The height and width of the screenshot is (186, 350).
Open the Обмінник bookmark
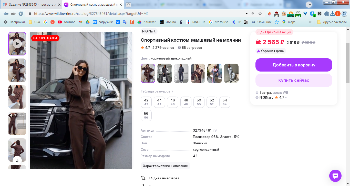261,22
